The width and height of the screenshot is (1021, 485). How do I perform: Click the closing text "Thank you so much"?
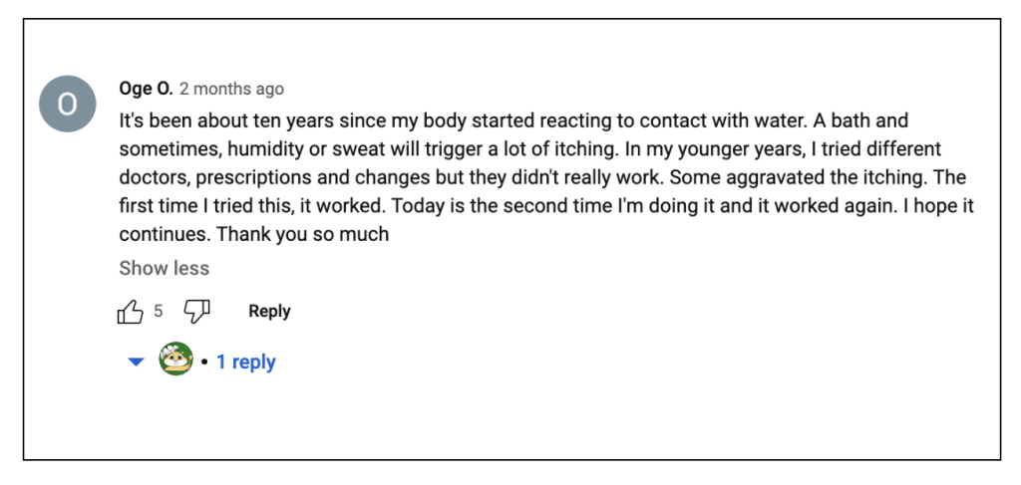(302, 234)
